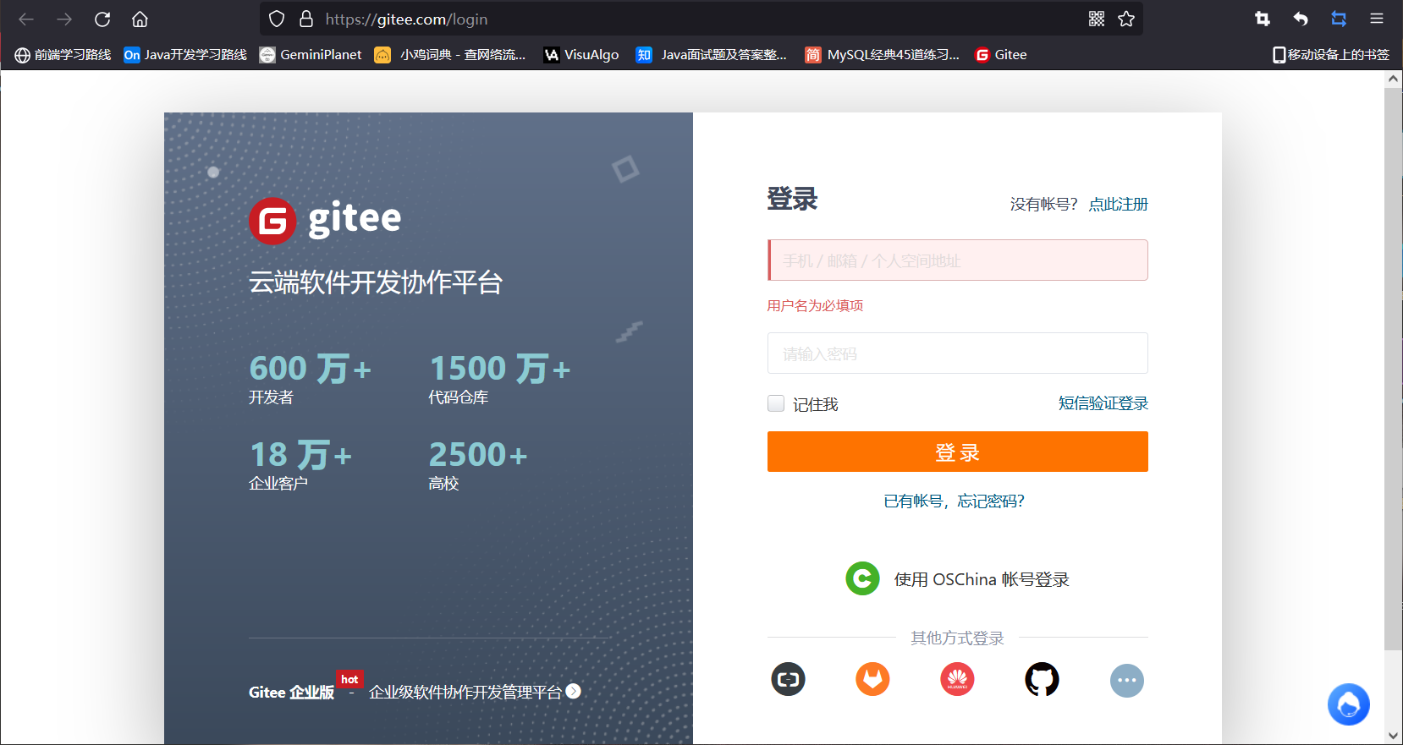1403x745 pixels.
Task: Show more login methods ellipsis icon
Action: coord(1126,680)
